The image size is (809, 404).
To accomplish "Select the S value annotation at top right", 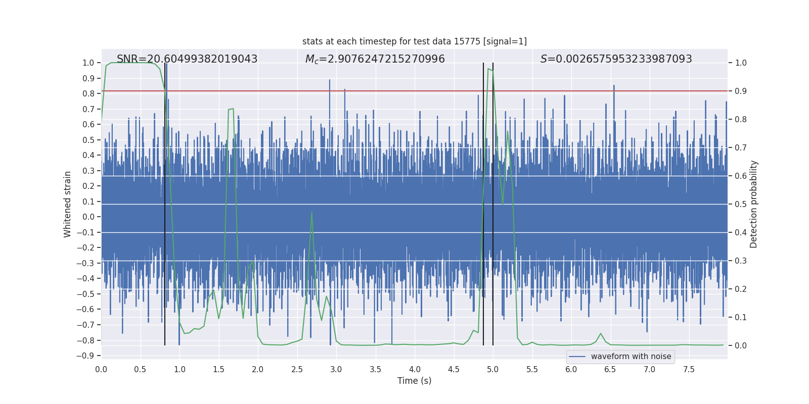I will coord(616,59).
